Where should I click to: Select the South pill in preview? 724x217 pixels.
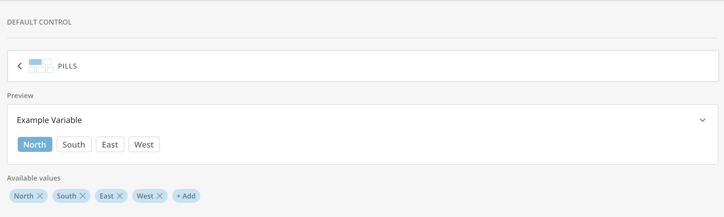click(x=74, y=145)
